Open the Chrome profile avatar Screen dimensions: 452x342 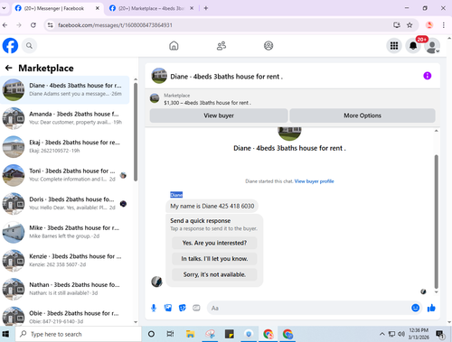click(x=429, y=25)
